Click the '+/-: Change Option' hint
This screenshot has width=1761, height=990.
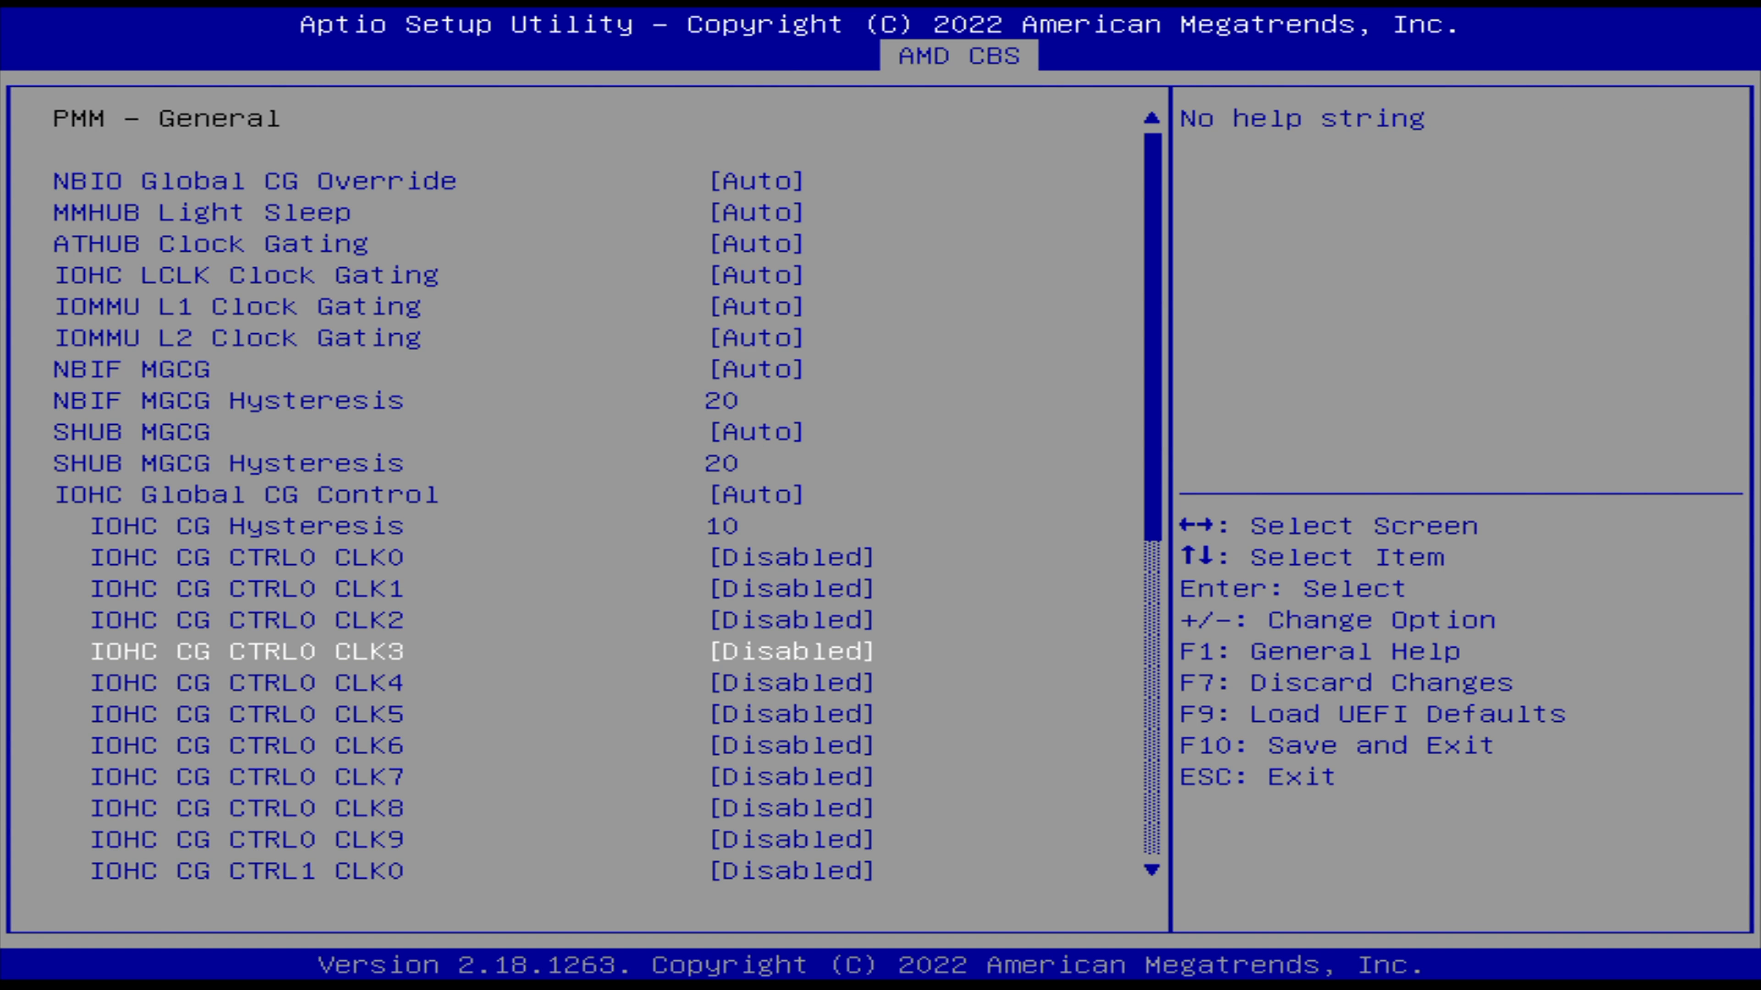(1338, 621)
